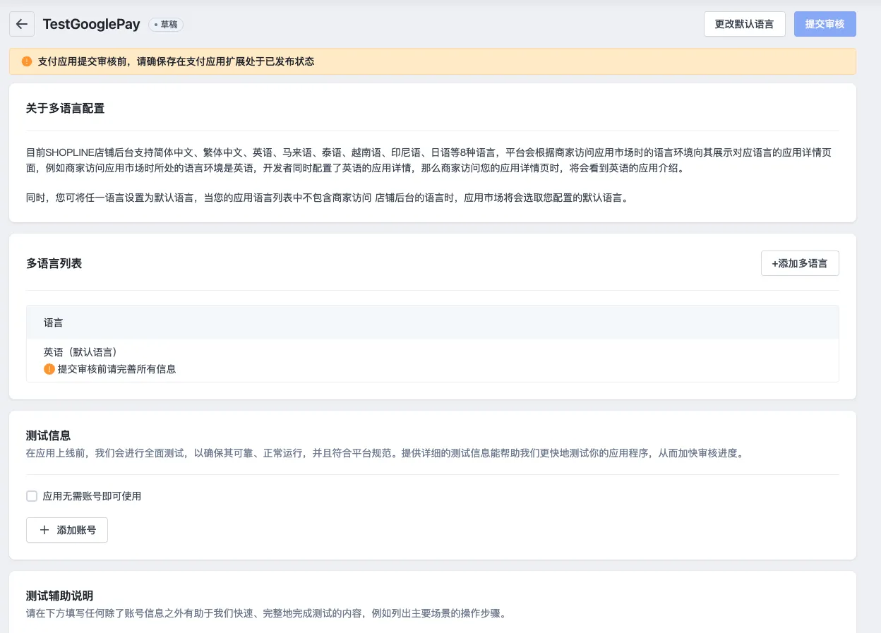
Task: Click the 提交审核前请完善所有信息 warning text
Action: pyautogui.click(x=117, y=369)
